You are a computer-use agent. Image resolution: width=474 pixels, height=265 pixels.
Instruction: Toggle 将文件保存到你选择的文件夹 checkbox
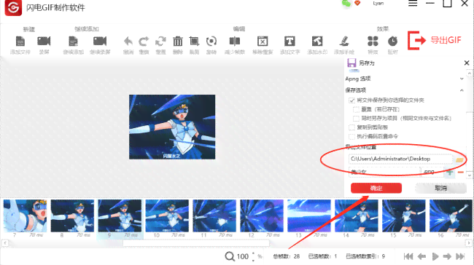coord(351,100)
